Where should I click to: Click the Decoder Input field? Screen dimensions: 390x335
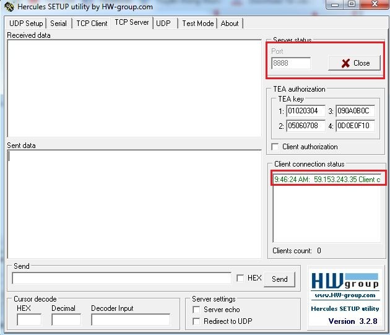coord(131,320)
